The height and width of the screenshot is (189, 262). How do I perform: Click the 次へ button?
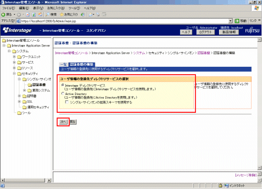pyautogui.click(x=63, y=122)
